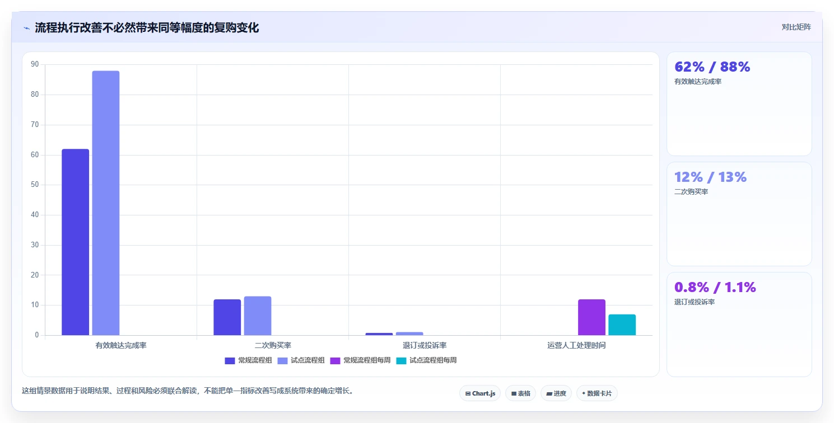Click the 运营人工处理时间 x-axis label
This screenshot has width=834, height=423.
pos(576,345)
